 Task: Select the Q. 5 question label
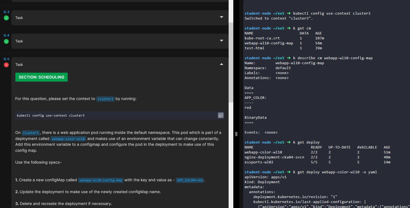point(6,59)
